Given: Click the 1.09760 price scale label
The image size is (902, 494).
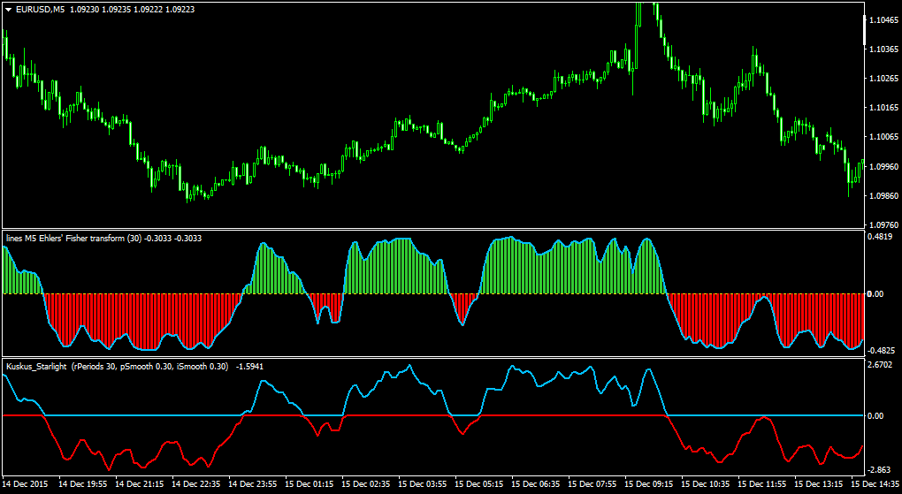Looking at the screenshot, I should [x=883, y=224].
